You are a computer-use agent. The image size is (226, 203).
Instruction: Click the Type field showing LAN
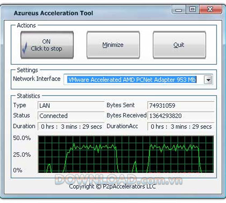tap(71, 105)
